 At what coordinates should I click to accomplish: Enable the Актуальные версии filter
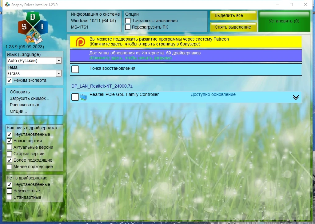10,147
